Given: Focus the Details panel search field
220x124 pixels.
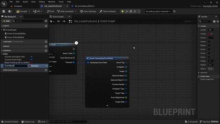Looking at the screenshot, I should click(205, 21).
